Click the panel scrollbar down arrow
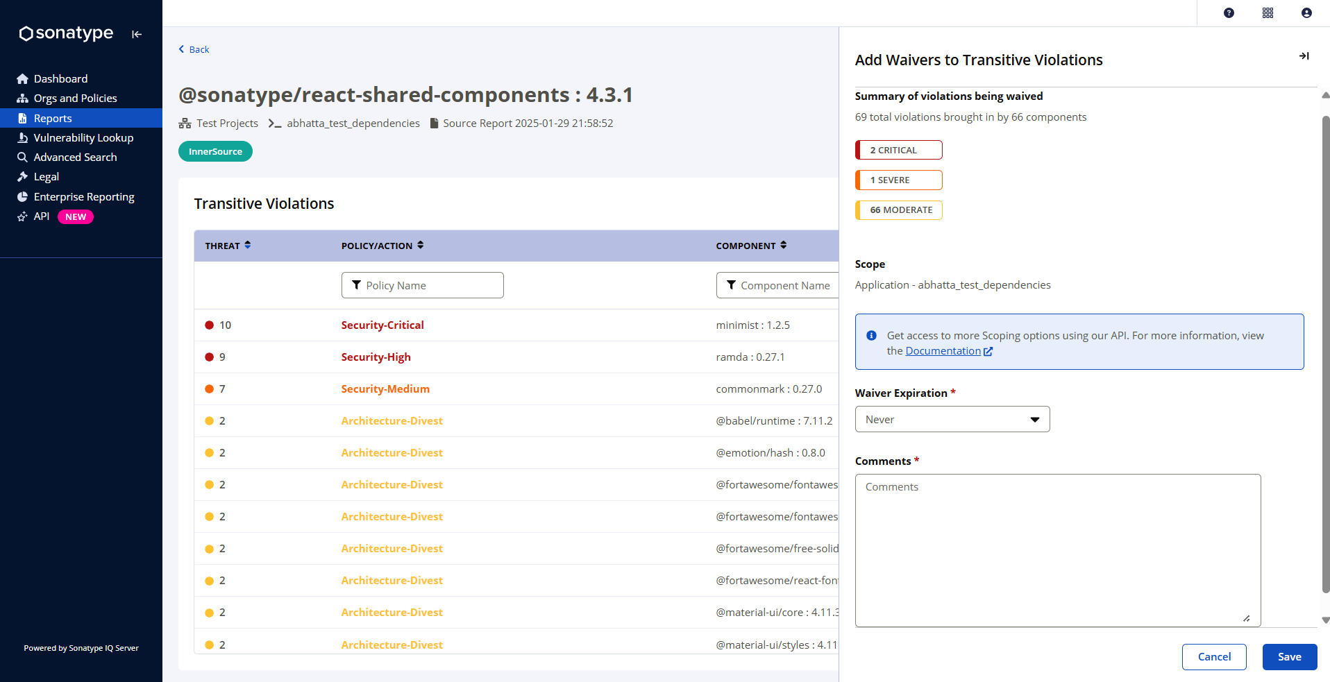 click(1326, 620)
